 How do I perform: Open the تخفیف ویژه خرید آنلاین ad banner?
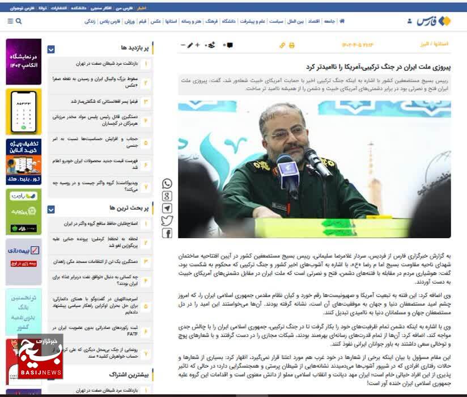[24, 162]
